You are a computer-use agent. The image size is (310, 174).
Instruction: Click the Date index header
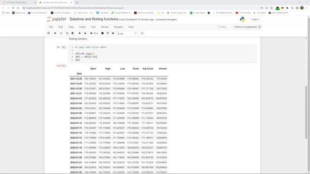(x=79, y=73)
